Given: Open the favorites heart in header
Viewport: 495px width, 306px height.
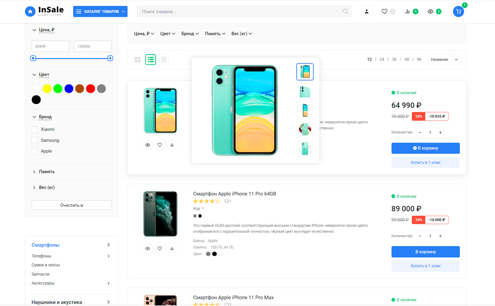Looking at the screenshot, I should (x=384, y=11).
